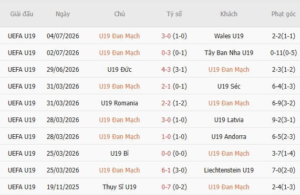
Task: Open U19 Romania team link
Action: click(x=119, y=103)
